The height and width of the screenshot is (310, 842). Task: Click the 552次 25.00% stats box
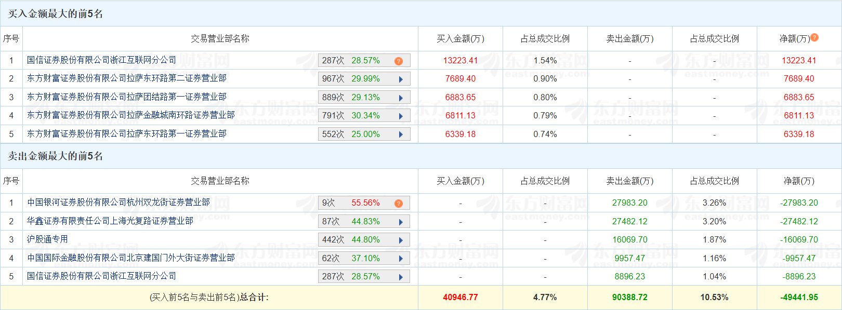tap(364, 134)
